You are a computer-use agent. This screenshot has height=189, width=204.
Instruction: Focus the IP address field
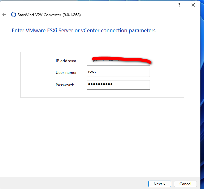click(x=118, y=61)
